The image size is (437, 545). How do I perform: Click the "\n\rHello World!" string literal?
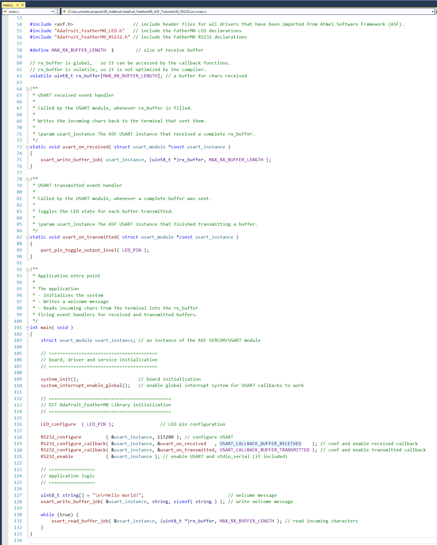[116, 495]
